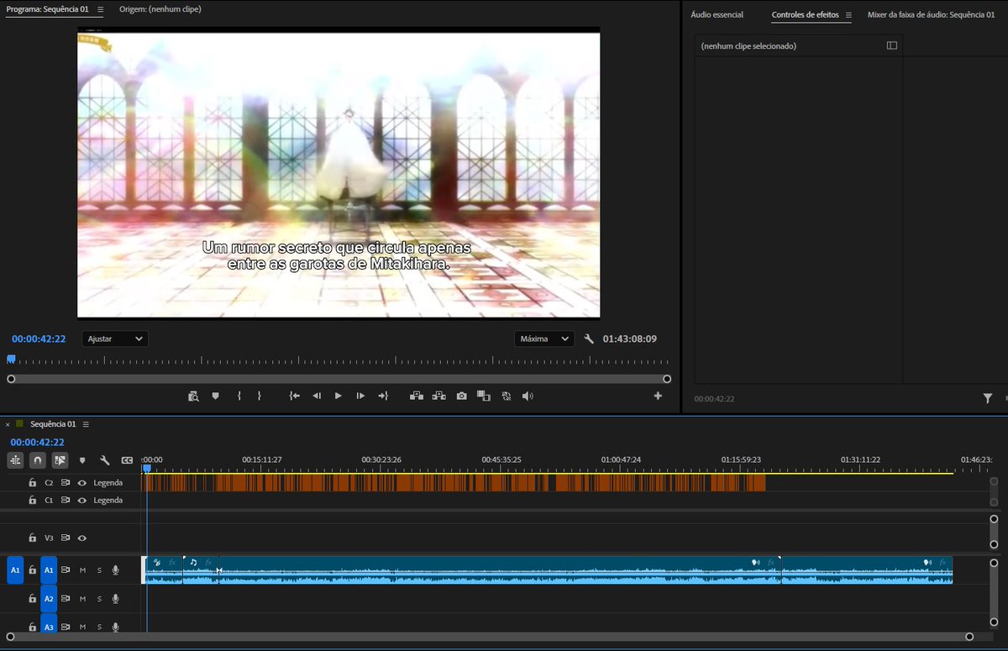
Task: Go to Out point
Action: (x=383, y=396)
